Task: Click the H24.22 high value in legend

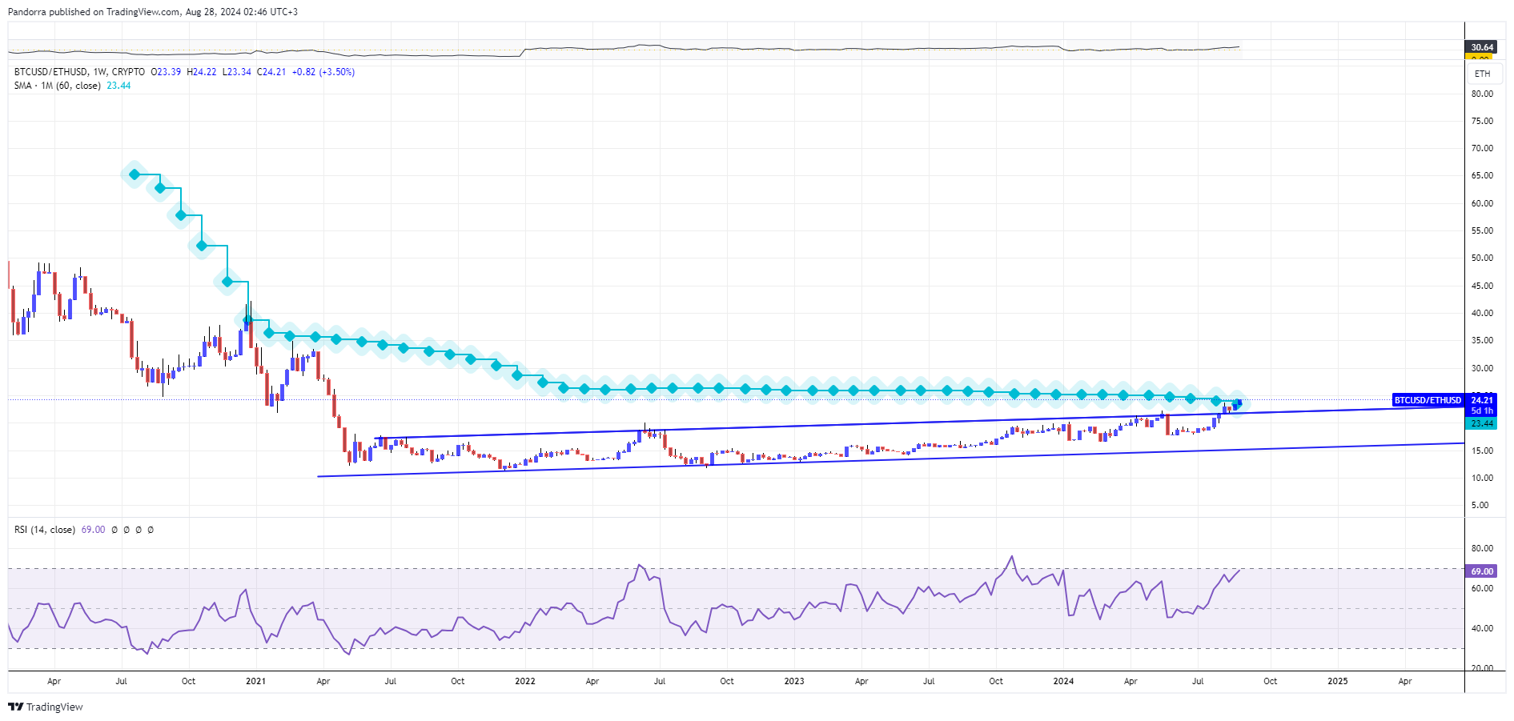Action: 202,72
